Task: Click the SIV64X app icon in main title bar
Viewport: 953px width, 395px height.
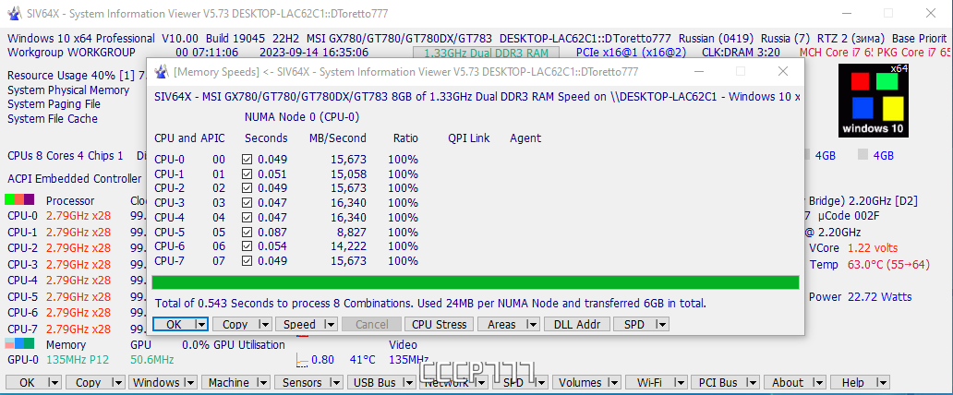Action: point(14,13)
